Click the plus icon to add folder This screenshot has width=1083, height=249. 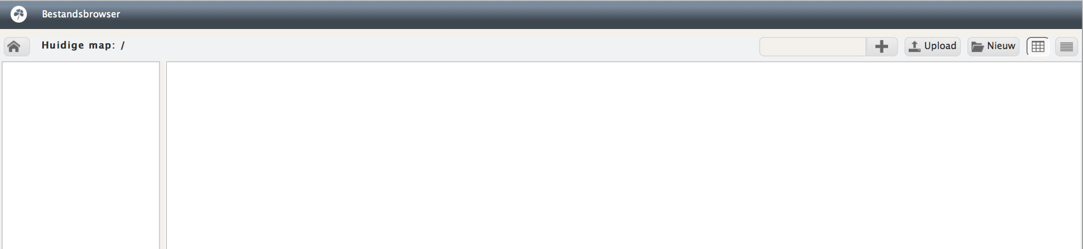point(881,46)
